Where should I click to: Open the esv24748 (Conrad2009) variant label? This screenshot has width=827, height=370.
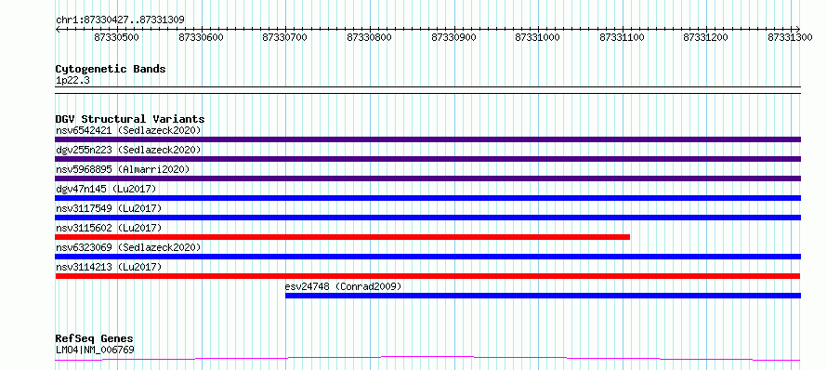(x=344, y=286)
